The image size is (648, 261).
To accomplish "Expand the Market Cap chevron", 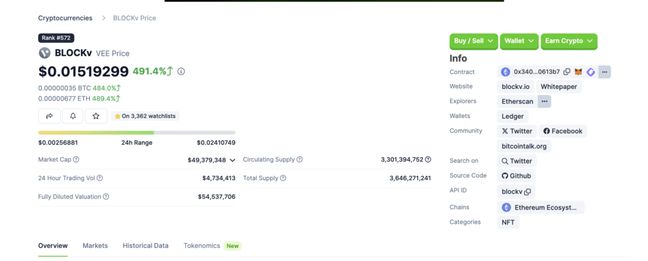I will click(232, 160).
